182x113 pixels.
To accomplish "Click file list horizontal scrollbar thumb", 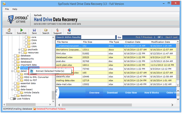I will point(97,105).
